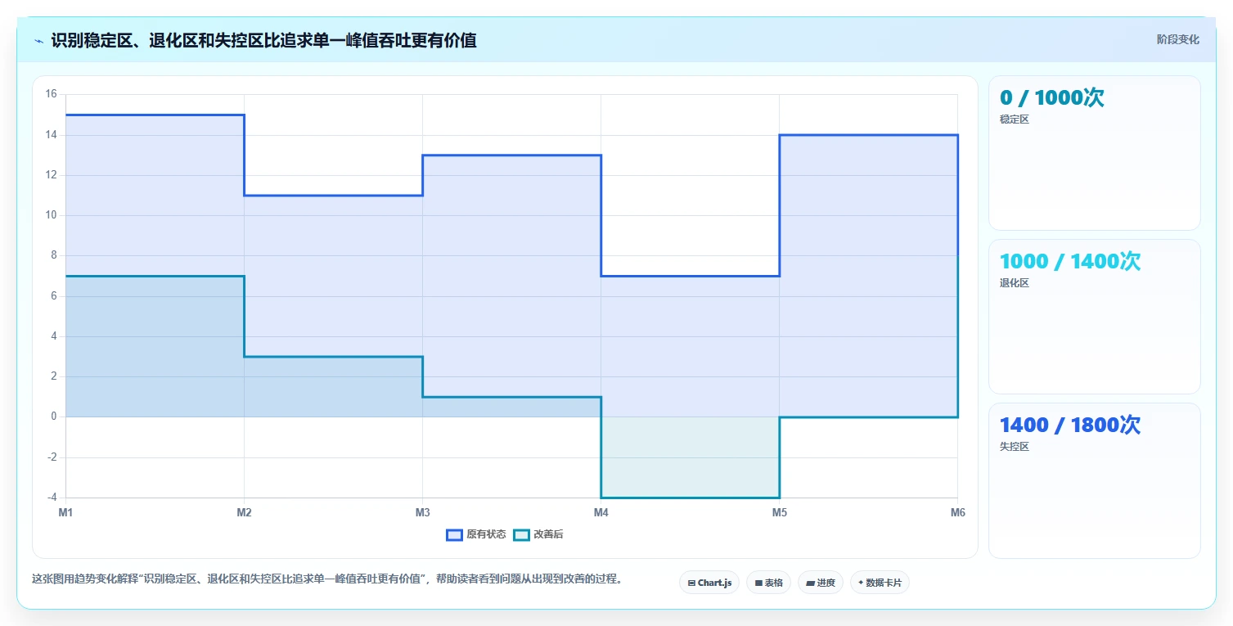This screenshot has width=1233, height=626.
Task: Click the M6 x-axis label
Action: tap(957, 513)
